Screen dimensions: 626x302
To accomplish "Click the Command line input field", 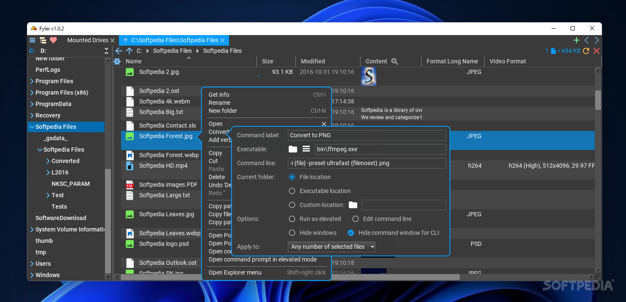I will click(367, 163).
